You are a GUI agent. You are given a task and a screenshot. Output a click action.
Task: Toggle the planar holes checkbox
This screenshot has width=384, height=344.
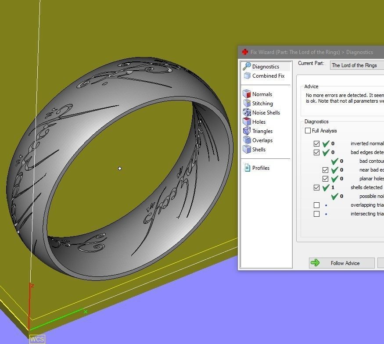pos(325,179)
